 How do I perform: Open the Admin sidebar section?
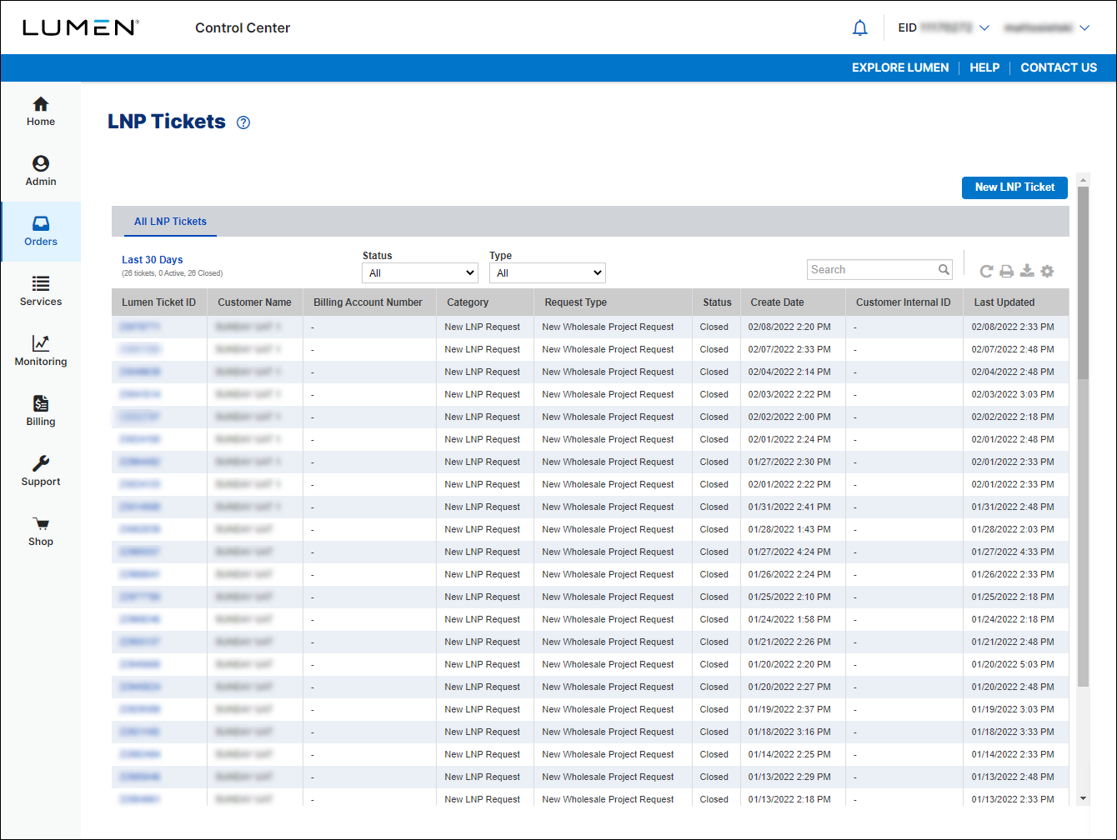pos(41,172)
